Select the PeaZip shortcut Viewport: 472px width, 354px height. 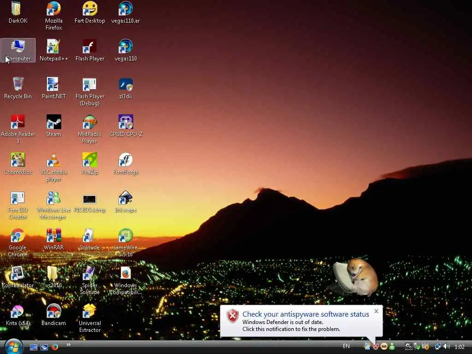click(x=90, y=164)
